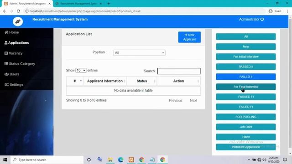
Task: Sort by the # column
Action: (75, 81)
